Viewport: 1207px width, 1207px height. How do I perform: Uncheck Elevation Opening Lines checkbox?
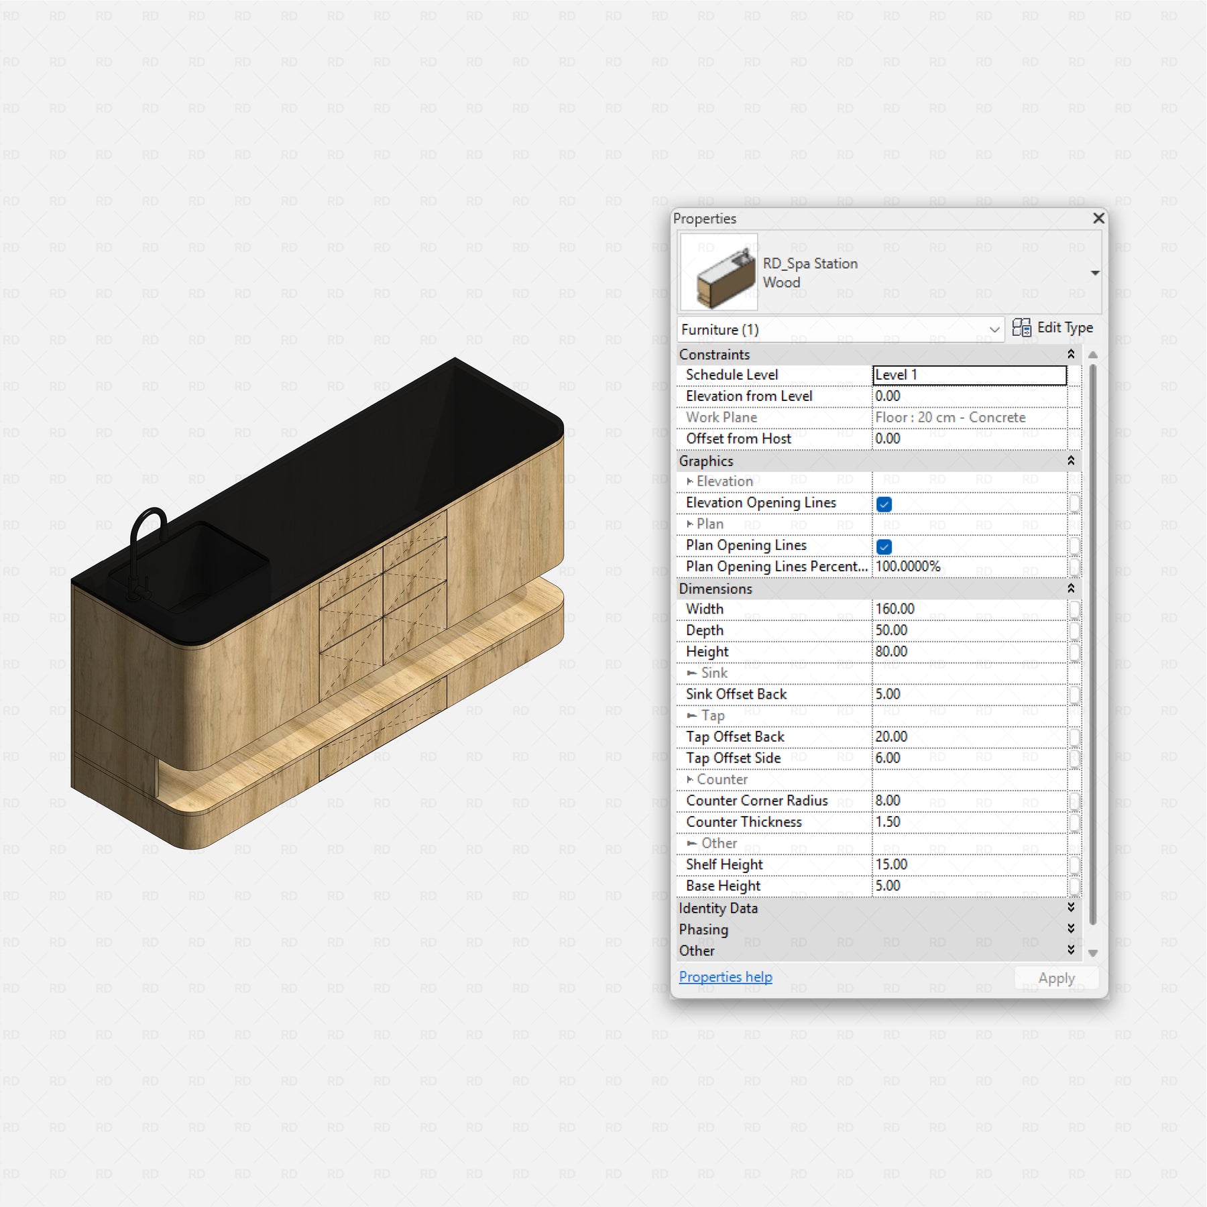point(884,504)
